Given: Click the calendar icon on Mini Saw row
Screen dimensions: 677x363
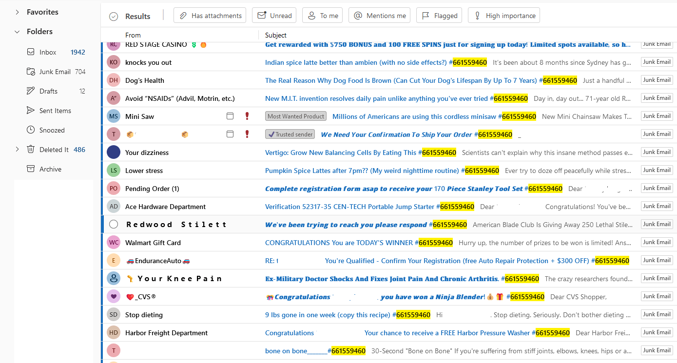Looking at the screenshot, I should pos(230,116).
